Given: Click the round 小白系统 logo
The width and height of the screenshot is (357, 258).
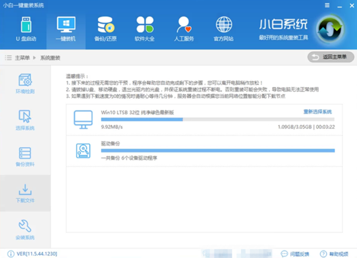Looking at the screenshot, I should 330,29.
